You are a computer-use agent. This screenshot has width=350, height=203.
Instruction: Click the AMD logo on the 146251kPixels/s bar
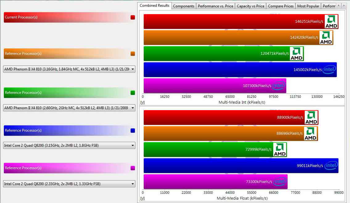point(331,22)
